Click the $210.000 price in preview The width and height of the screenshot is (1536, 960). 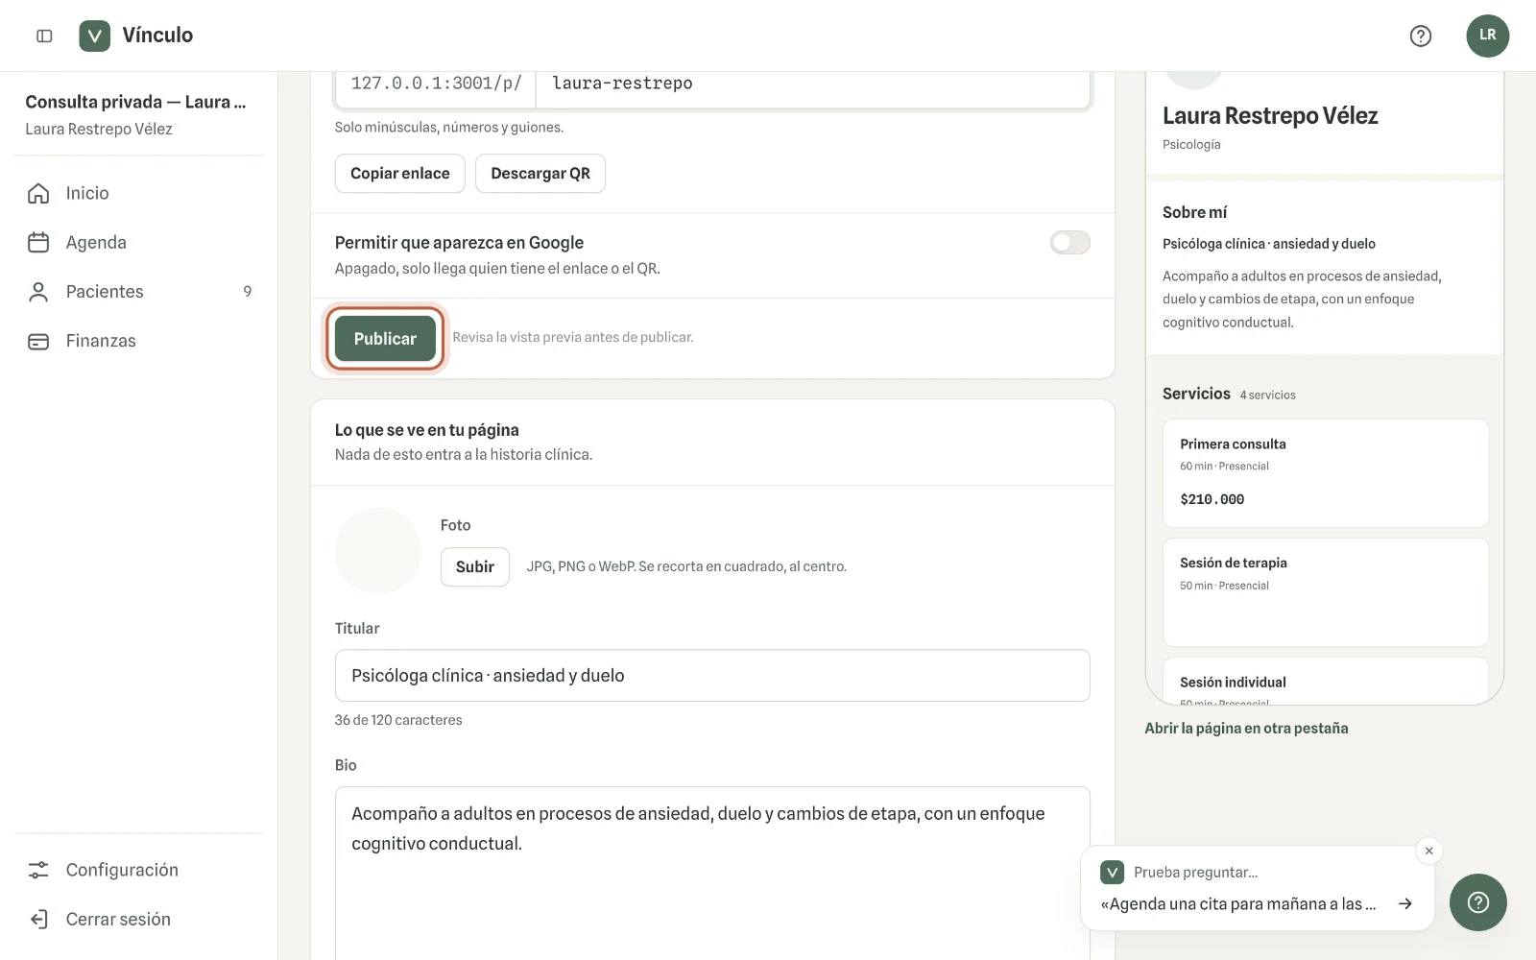1212,499
